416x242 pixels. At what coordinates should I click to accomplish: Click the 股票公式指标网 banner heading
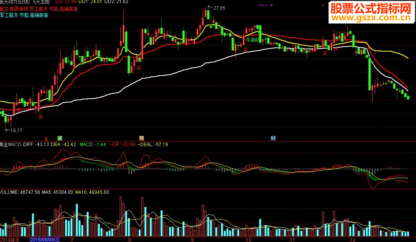(x=371, y=9)
